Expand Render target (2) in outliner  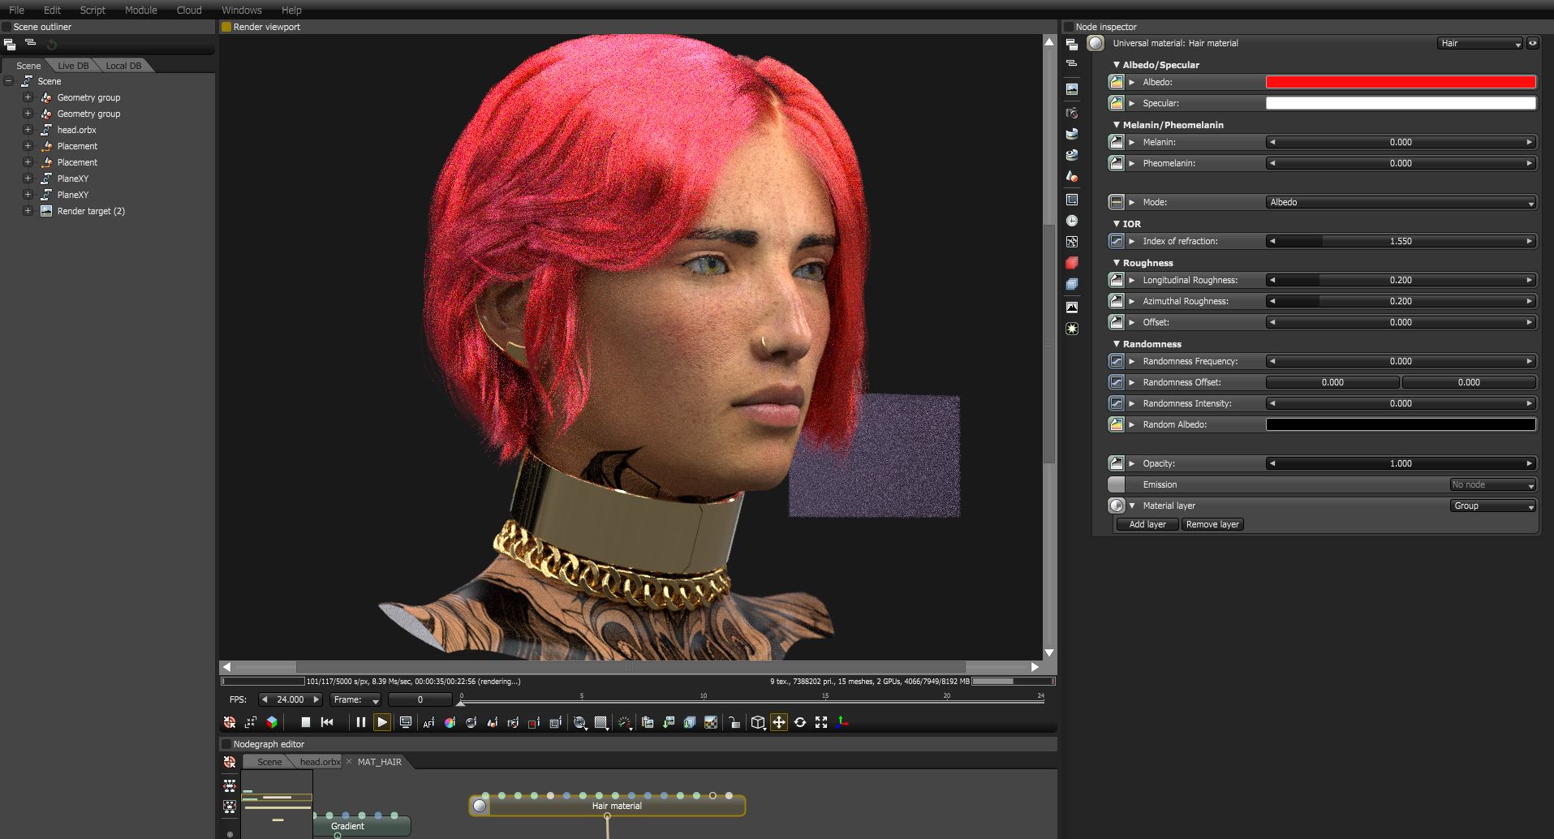pos(28,211)
